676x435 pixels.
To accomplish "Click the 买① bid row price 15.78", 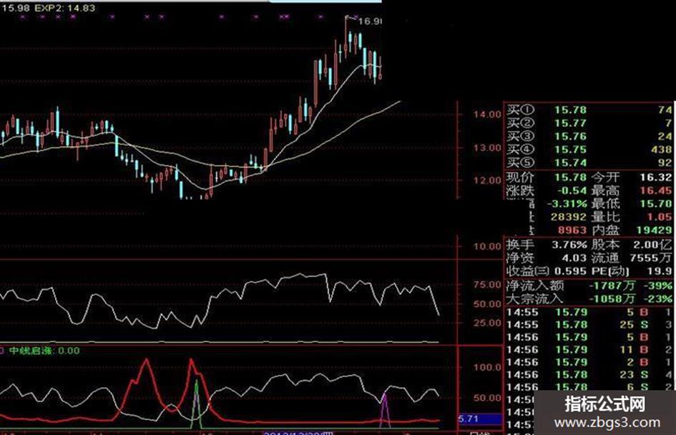I will coord(570,110).
